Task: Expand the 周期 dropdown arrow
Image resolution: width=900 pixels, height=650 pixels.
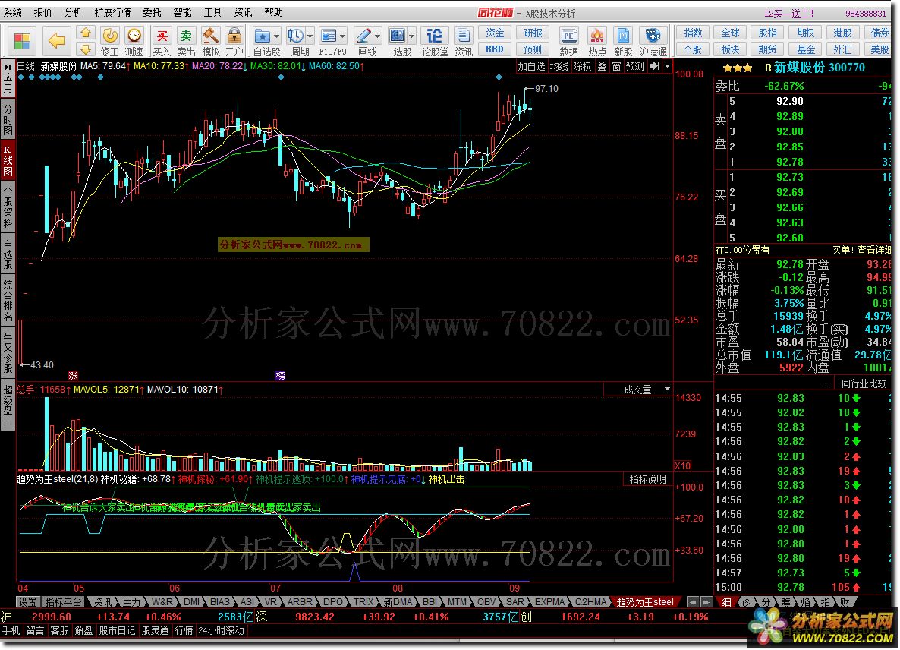Action: [x=310, y=36]
